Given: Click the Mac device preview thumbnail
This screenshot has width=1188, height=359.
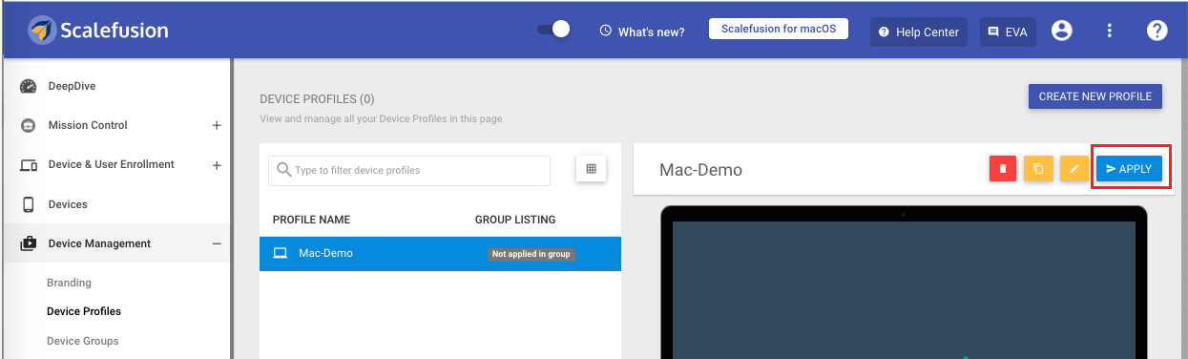Looking at the screenshot, I should (904, 283).
